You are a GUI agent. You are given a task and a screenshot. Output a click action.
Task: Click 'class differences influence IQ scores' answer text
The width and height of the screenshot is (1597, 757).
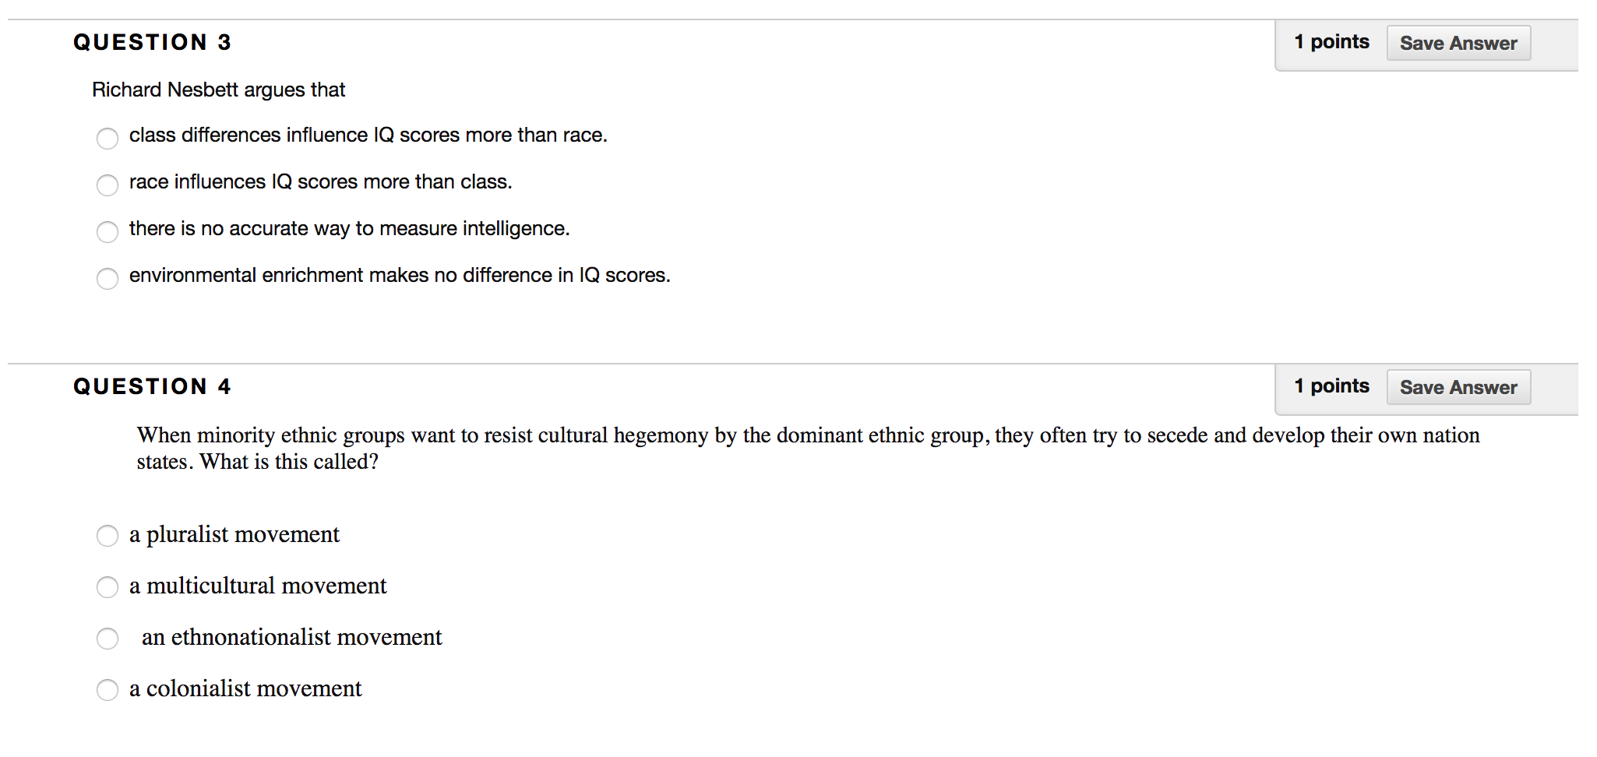click(368, 136)
